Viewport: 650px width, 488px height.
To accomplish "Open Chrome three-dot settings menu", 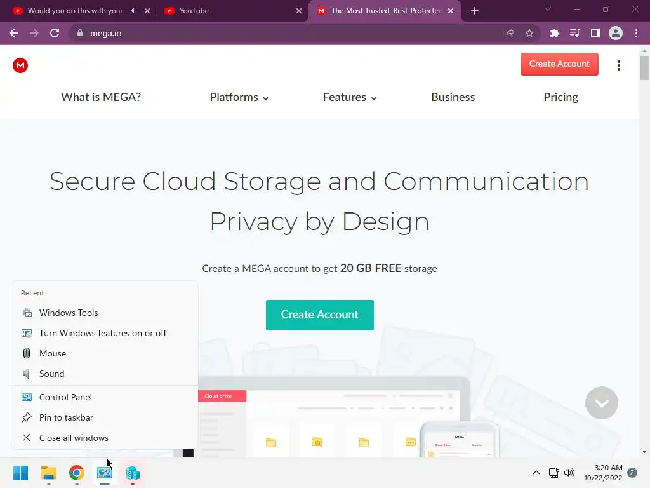I will click(636, 33).
